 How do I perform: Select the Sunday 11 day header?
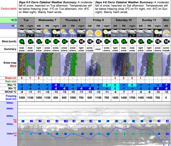point(149,20)
